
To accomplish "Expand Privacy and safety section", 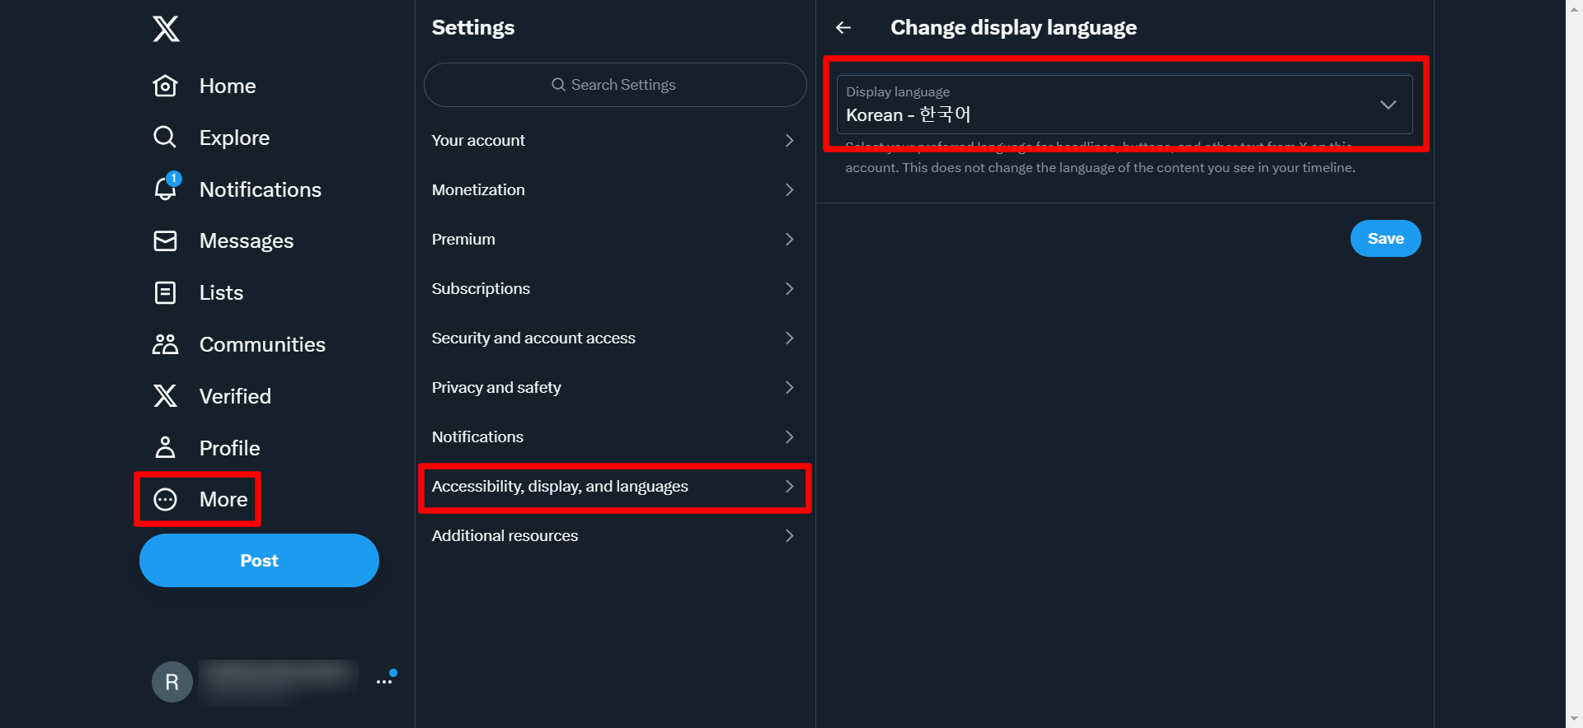I will click(614, 388).
